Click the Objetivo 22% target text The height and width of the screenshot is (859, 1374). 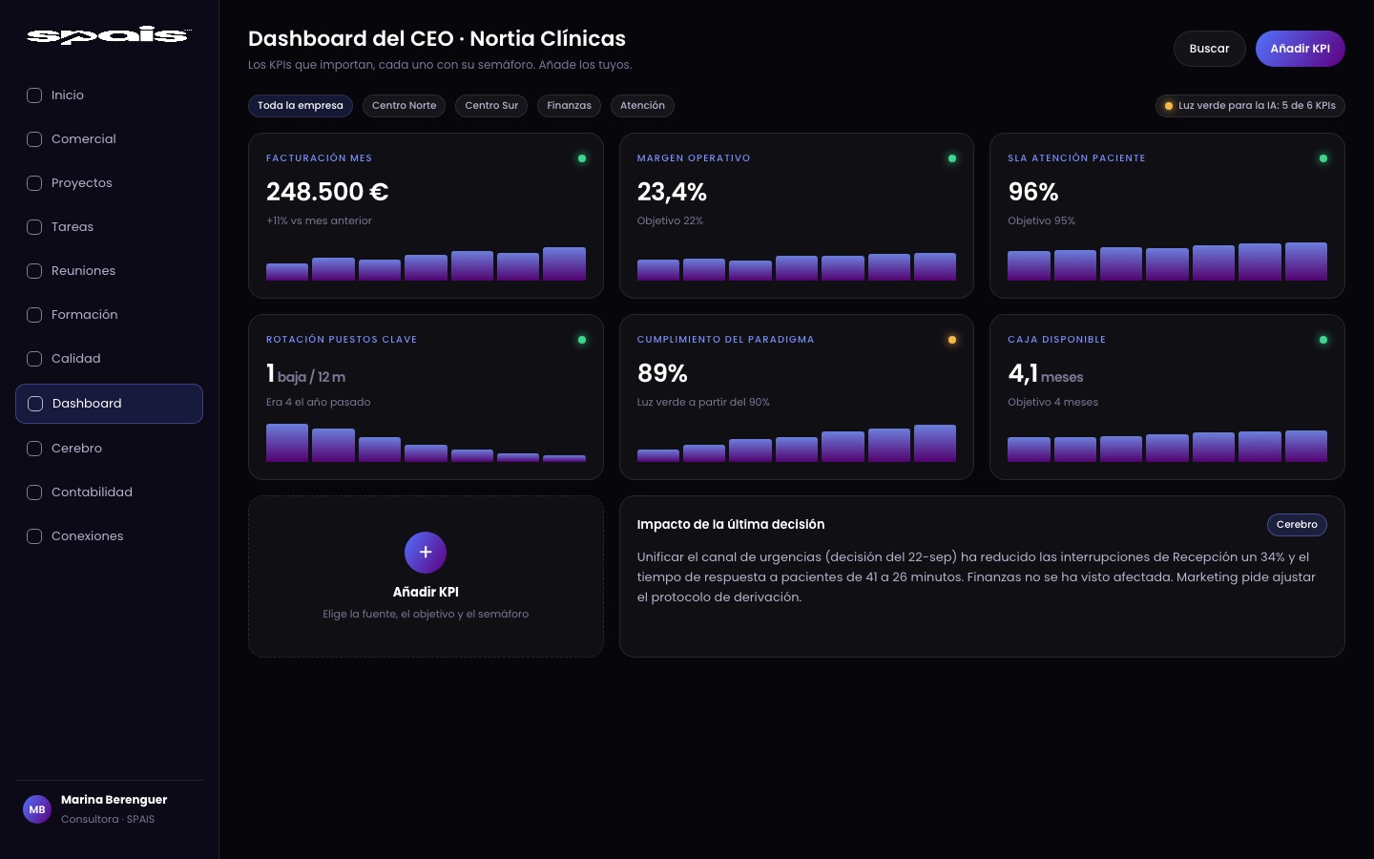[x=671, y=221]
